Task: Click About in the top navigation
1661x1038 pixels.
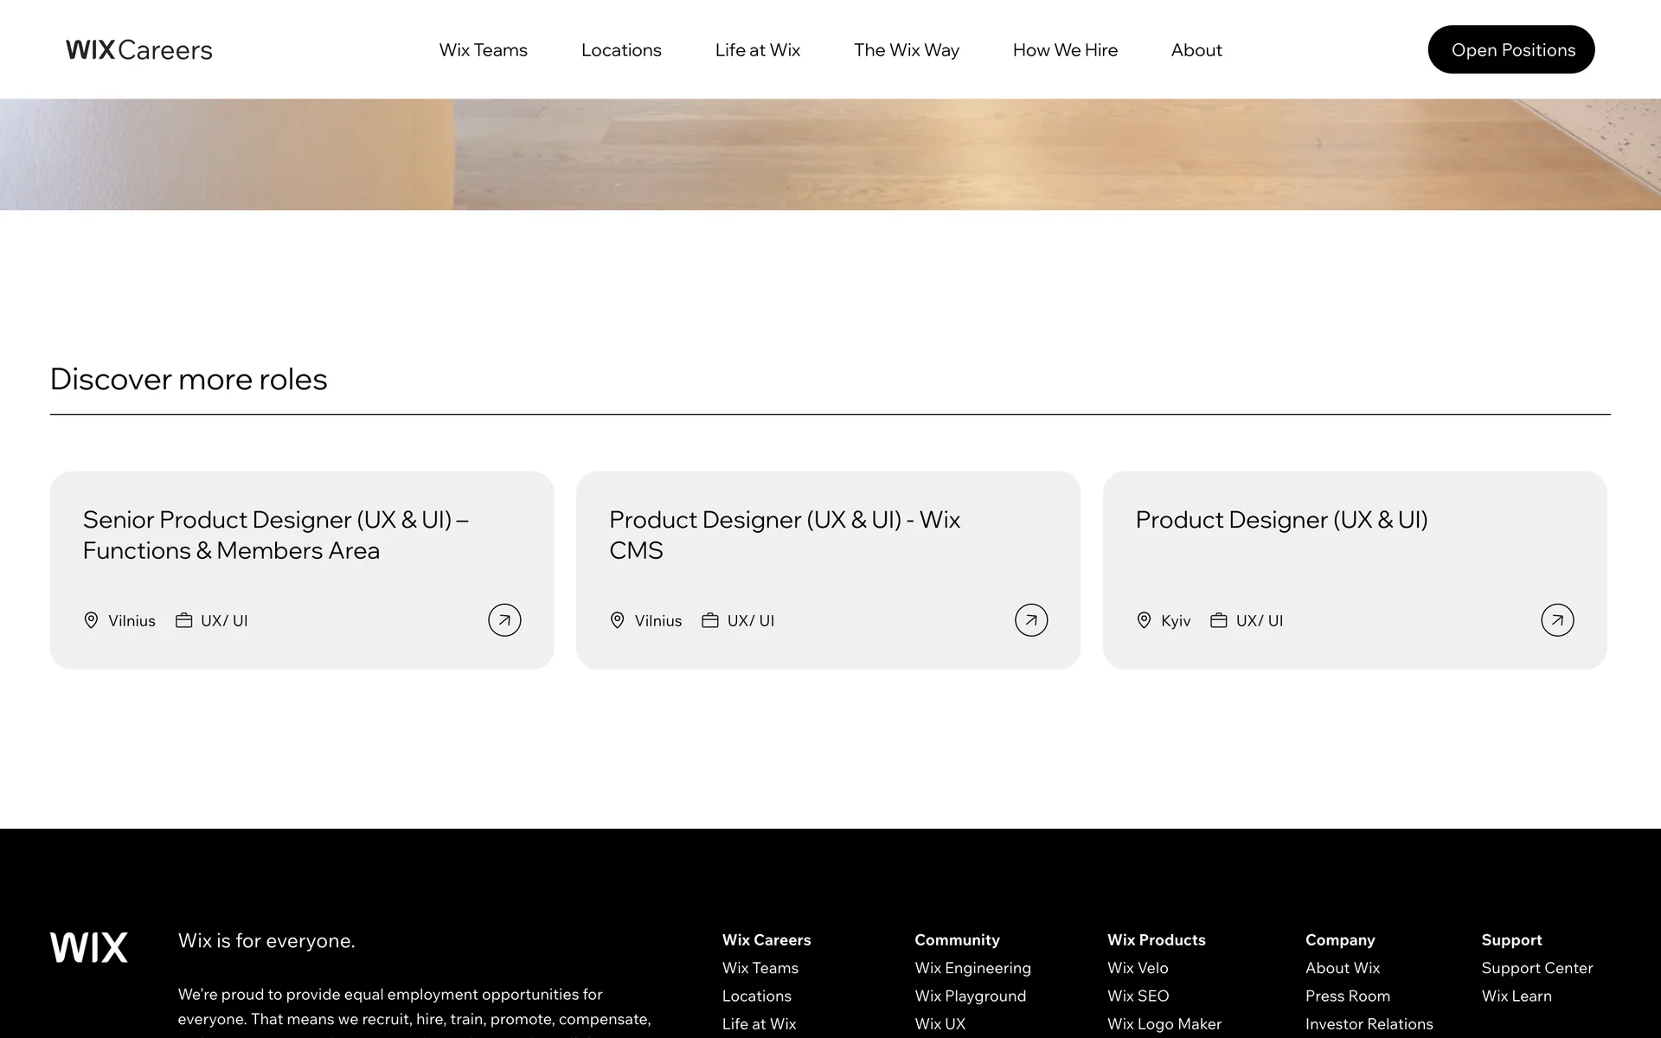Action: tap(1196, 50)
